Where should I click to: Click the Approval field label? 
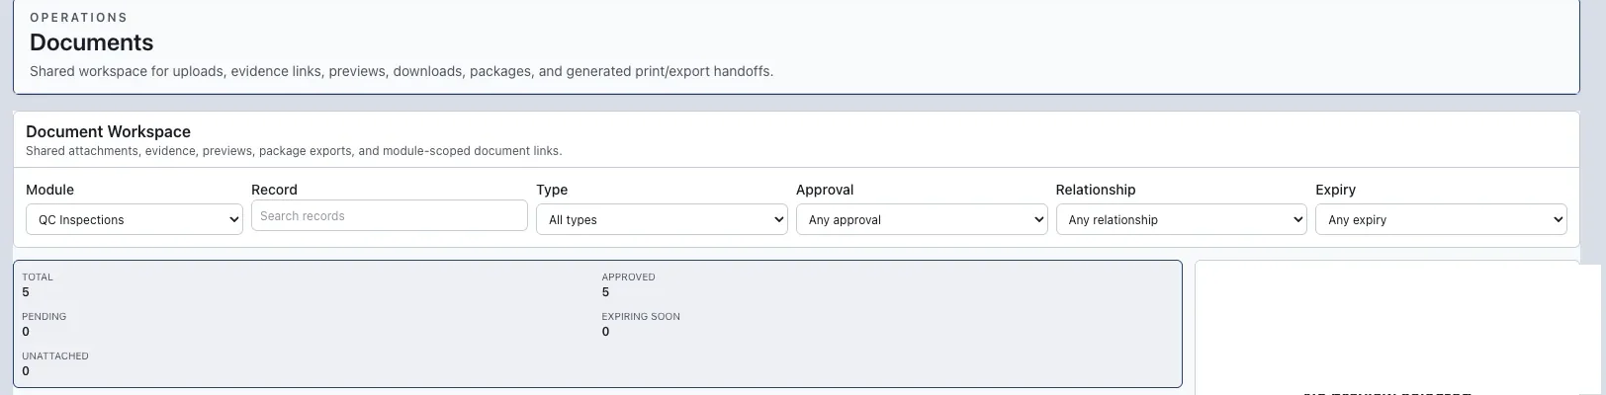click(825, 190)
